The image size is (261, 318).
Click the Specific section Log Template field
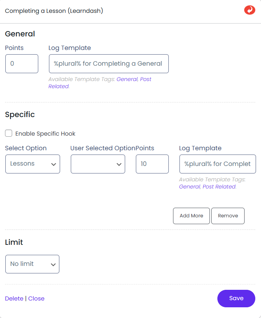(x=217, y=164)
